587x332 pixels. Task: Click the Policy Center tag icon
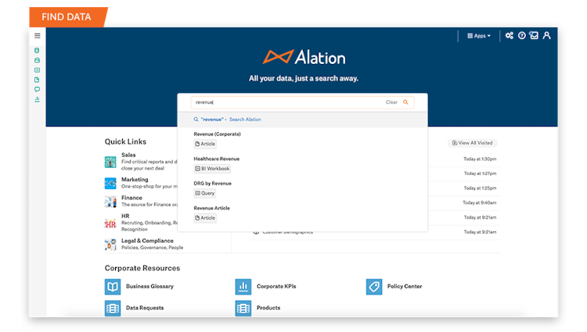coord(374,287)
